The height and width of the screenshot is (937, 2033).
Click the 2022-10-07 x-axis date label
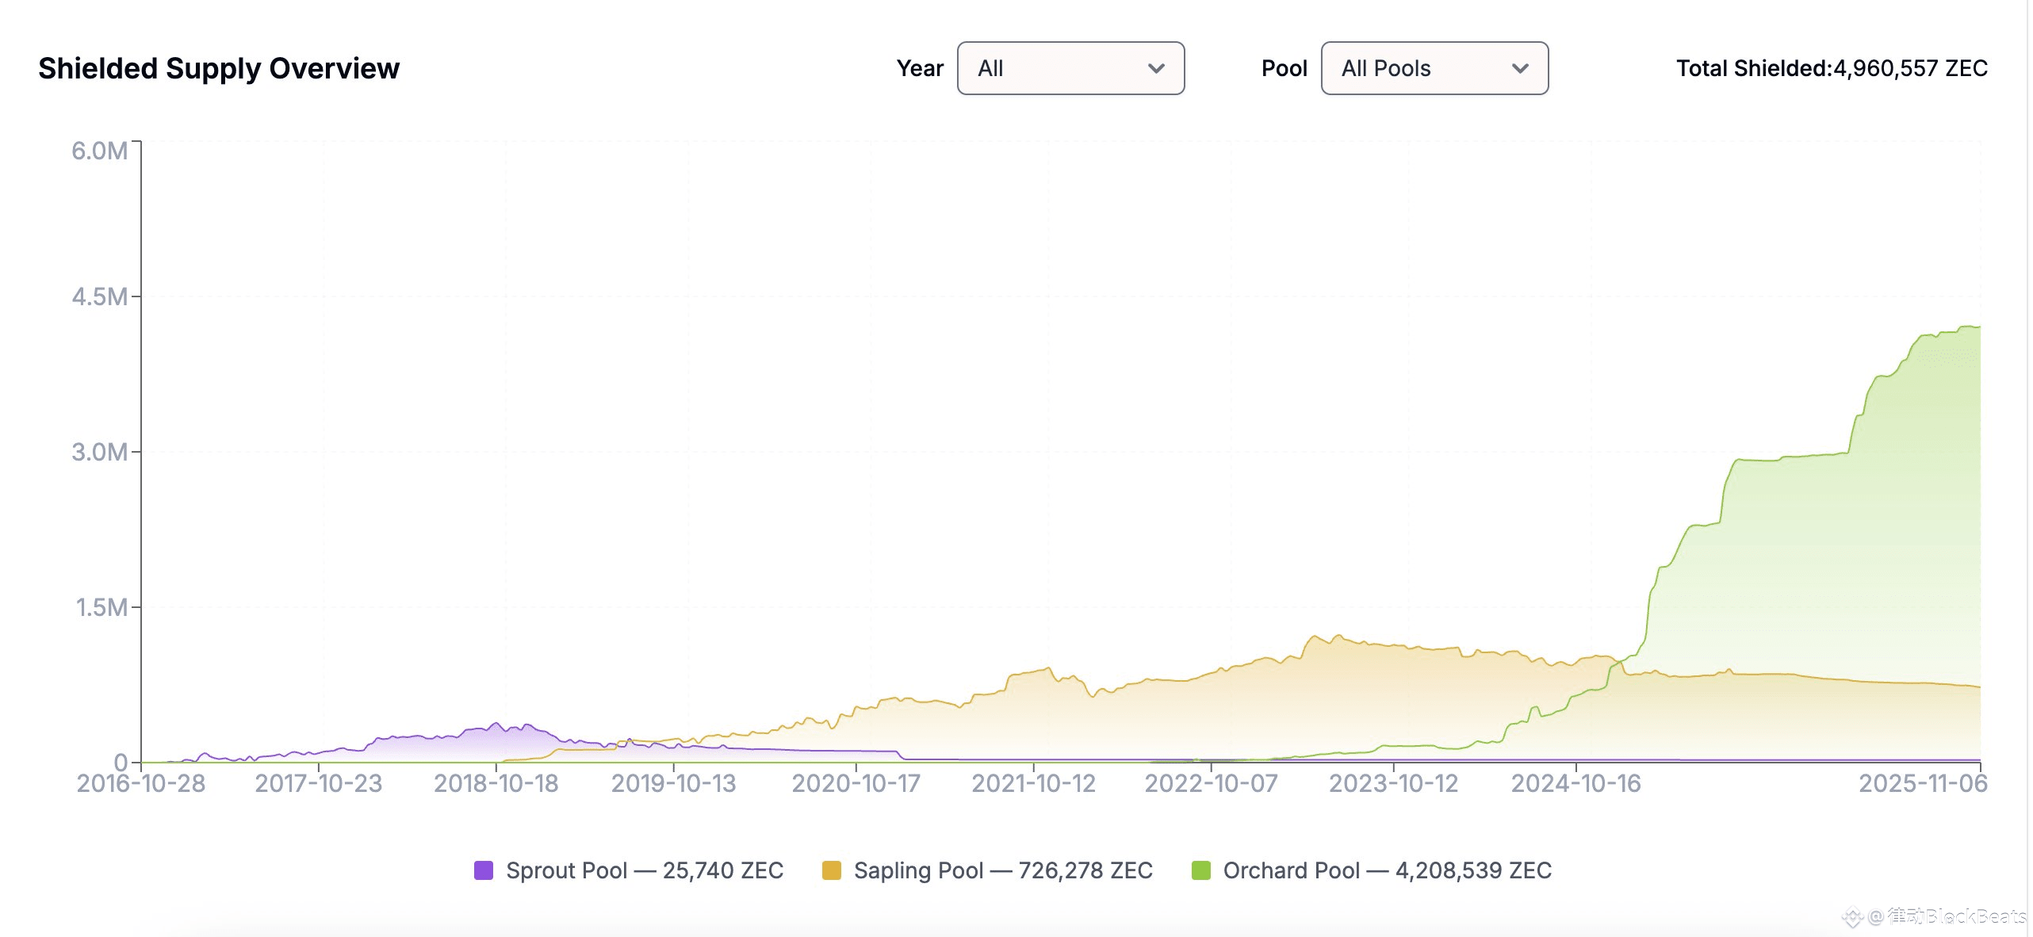pyautogui.click(x=1211, y=783)
